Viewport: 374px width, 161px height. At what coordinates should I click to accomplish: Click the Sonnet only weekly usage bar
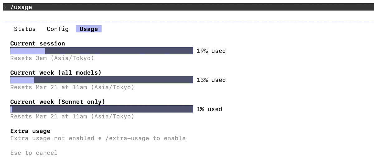pos(102,109)
